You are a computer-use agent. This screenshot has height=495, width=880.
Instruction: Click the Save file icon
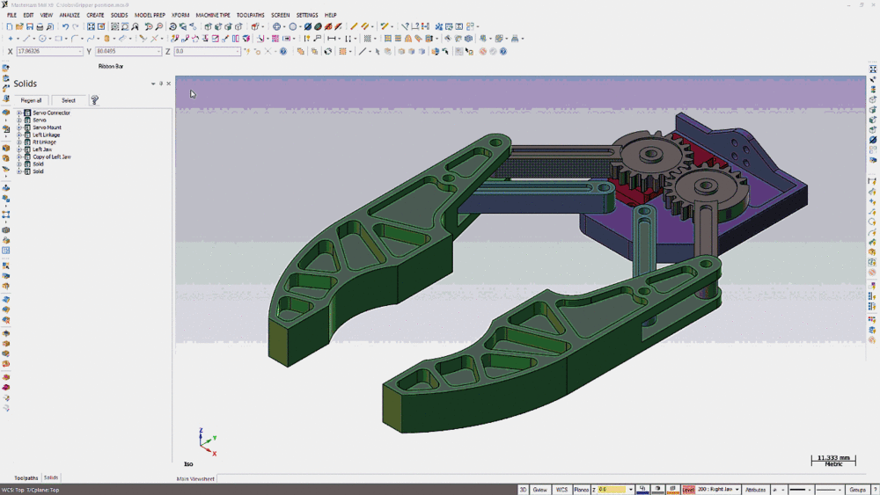pos(29,26)
